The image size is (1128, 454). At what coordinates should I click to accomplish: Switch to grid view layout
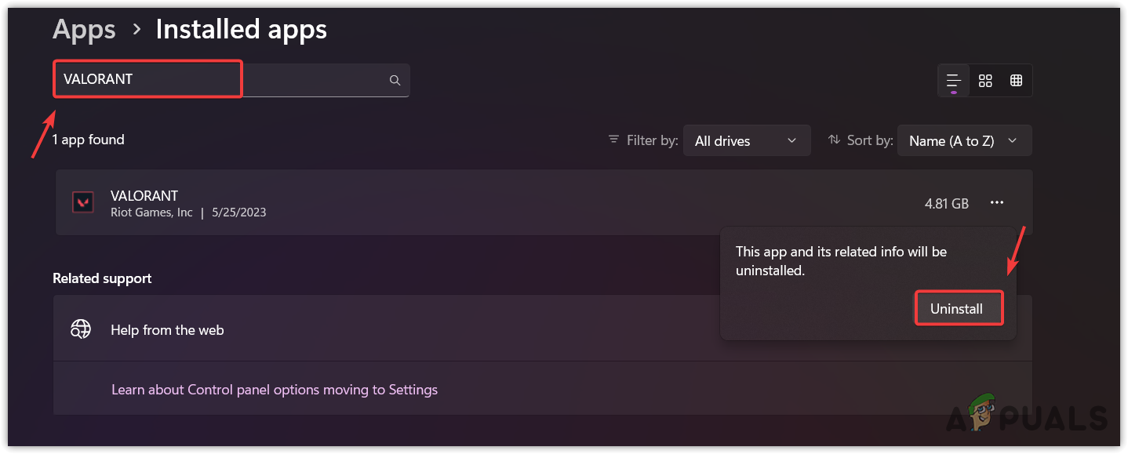(x=985, y=80)
